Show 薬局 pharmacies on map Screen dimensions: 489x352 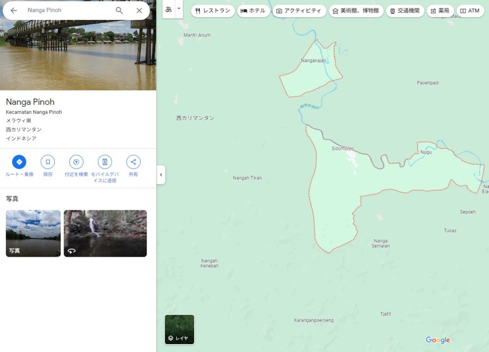[440, 11]
